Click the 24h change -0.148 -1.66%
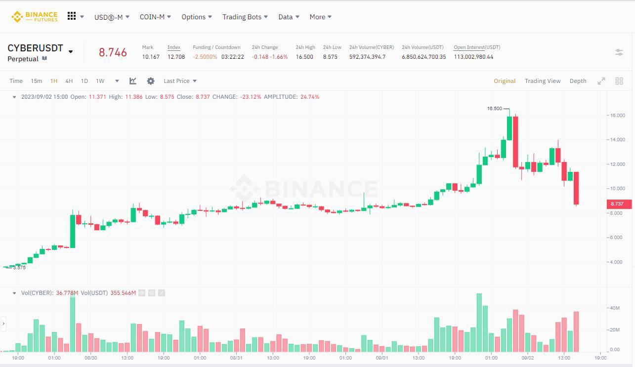Image resolution: width=635 pixels, height=367 pixels. (x=270, y=57)
